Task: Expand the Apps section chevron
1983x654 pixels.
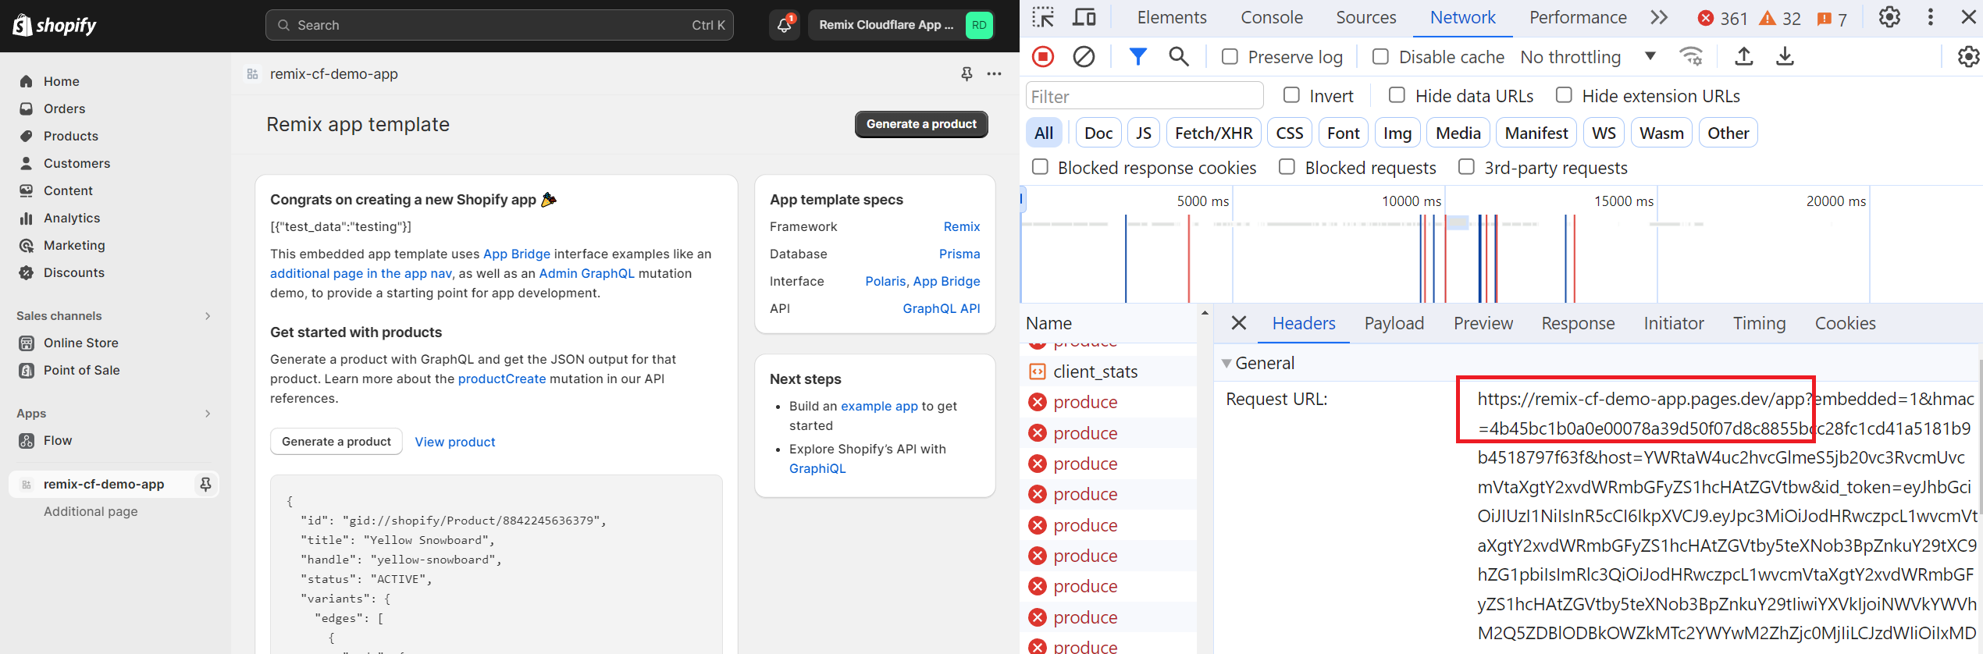Action: point(208,413)
